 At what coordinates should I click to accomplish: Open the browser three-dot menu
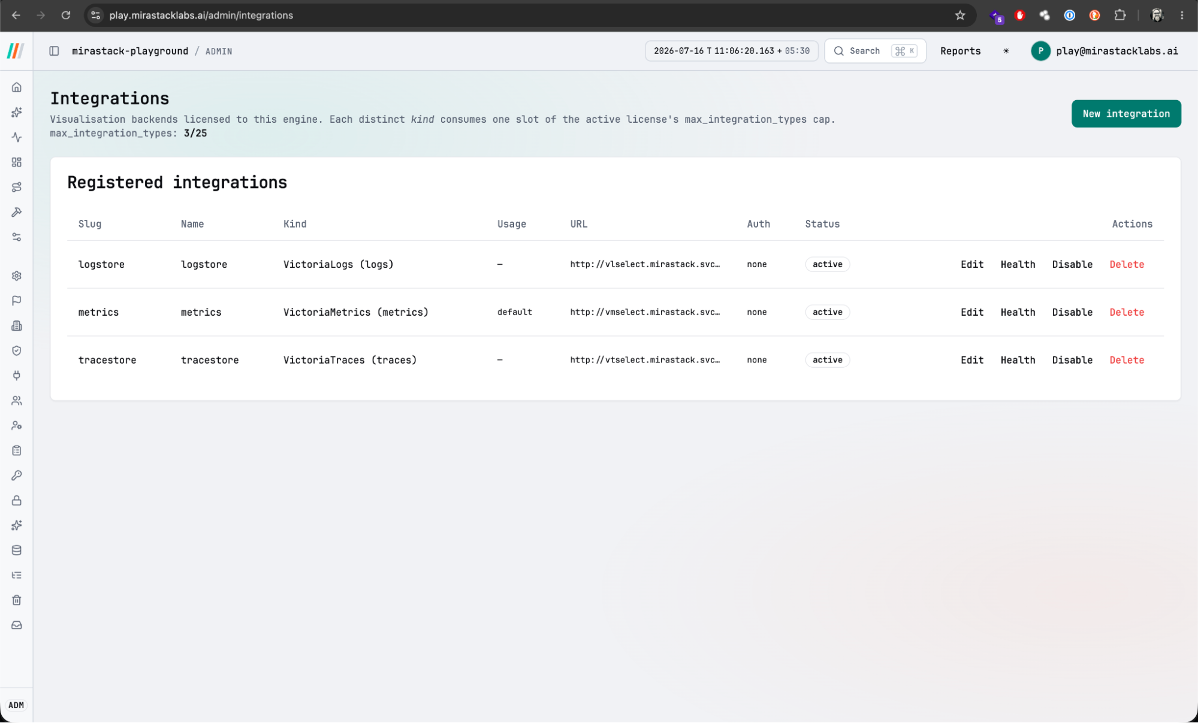[x=1182, y=16]
